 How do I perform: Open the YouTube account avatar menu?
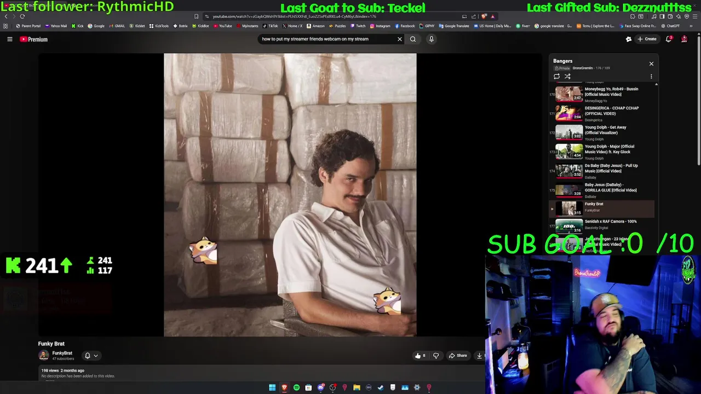(x=684, y=39)
